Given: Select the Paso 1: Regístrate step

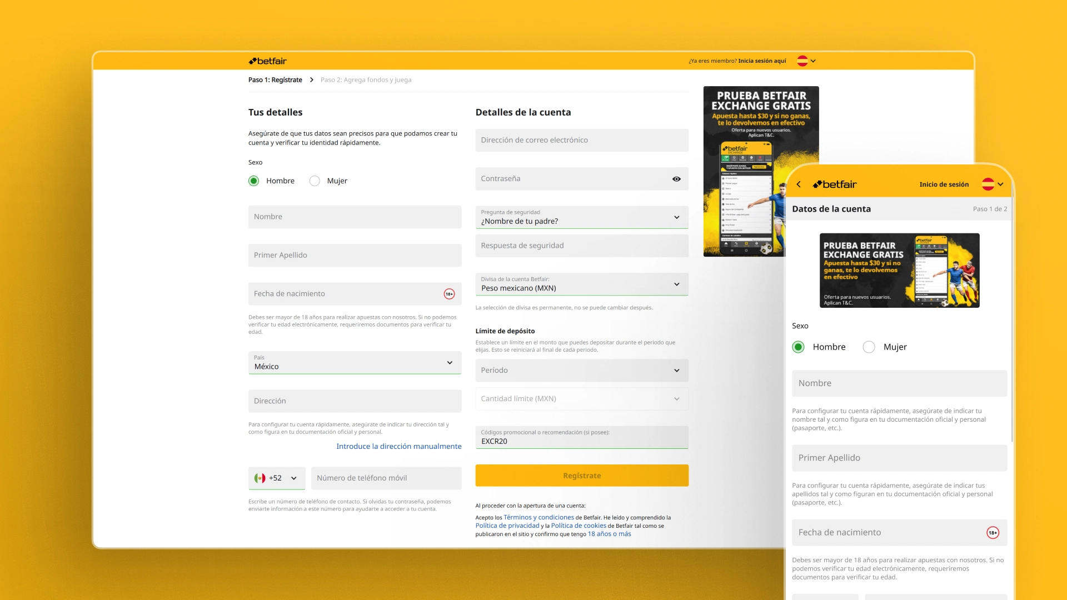Looking at the screenshot, I should coord(275,80).
